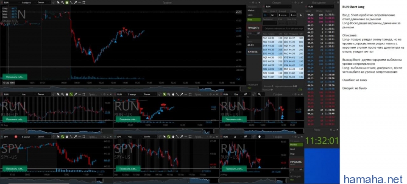Select the pointer tool in main RUN 1-minute chart

coord(58,3)
